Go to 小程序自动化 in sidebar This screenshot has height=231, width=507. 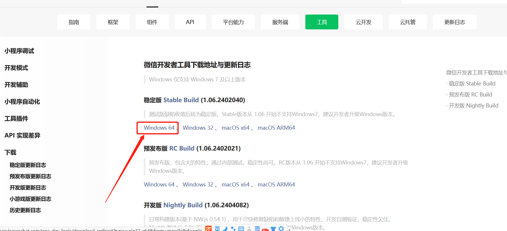(22, 102)
